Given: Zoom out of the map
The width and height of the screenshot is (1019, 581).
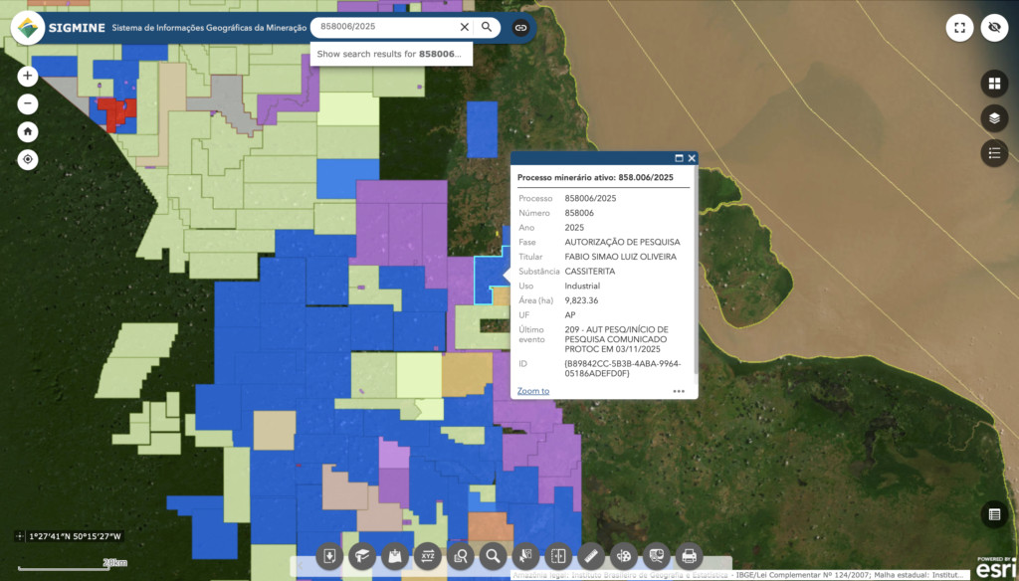Looking at the screenshot, I should [27, 104].
